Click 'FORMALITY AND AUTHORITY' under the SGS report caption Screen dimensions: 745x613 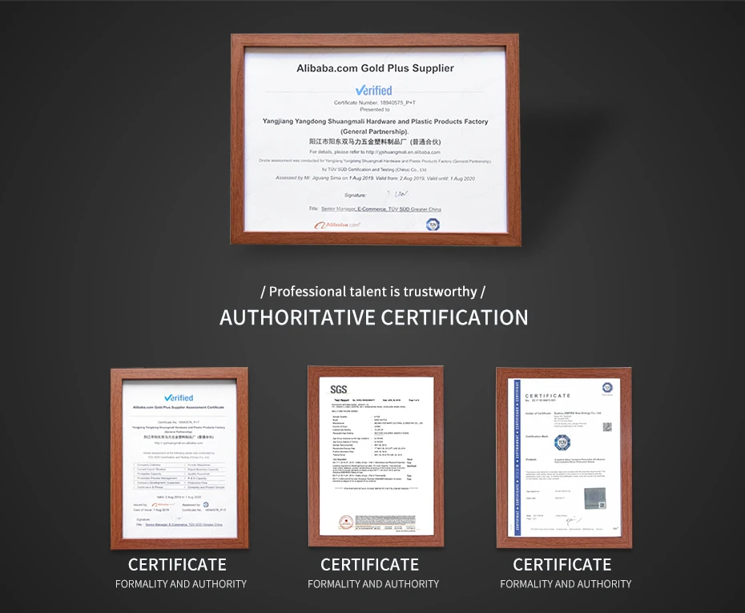(x=373, y=584)
